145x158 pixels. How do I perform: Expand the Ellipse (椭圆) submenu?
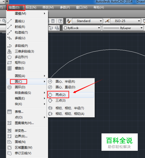27,98
